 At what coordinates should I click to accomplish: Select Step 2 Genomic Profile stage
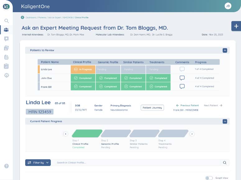(x=116, y=134)
